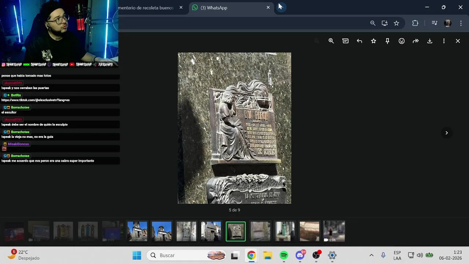Close the WhatsApp browser tab

coord(268,7)
